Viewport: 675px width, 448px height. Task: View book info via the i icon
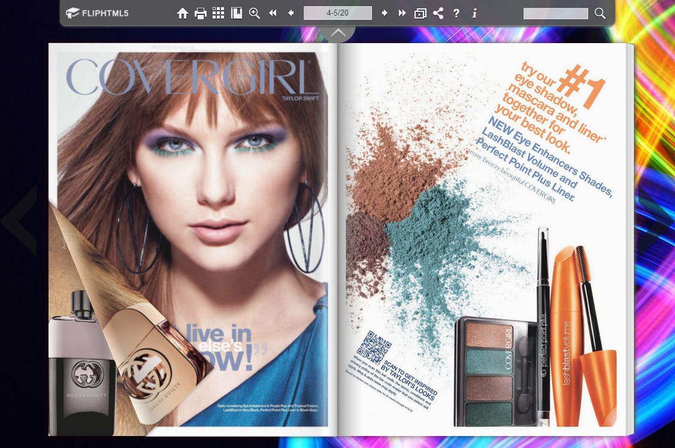474,13
